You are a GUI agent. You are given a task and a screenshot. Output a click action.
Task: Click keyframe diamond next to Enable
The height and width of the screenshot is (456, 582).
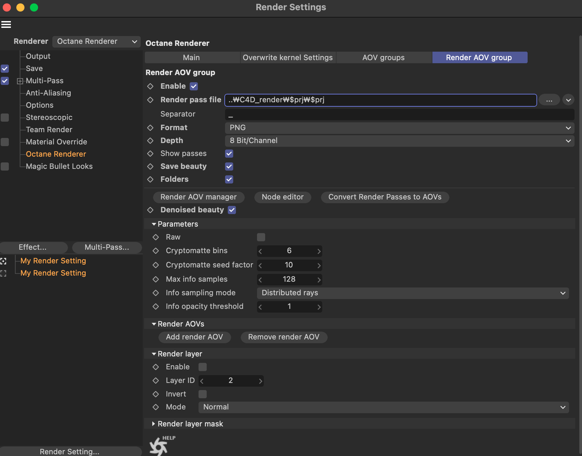tap(150, 86)
